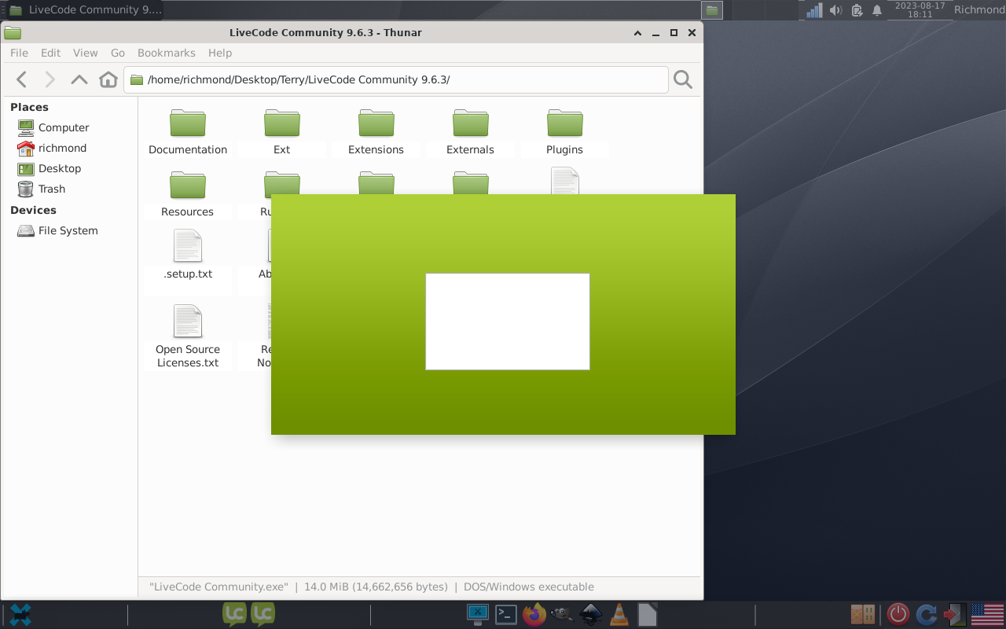
Task: Click the location path entry field
Action: (x=396, y=79)
